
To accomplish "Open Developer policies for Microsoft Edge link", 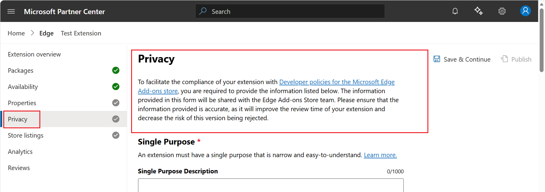I will (337, 82).
